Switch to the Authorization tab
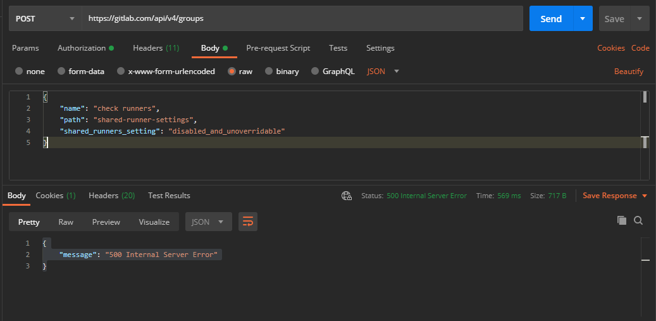Viewport: 656px width, 321px height. tap(82, 48)
